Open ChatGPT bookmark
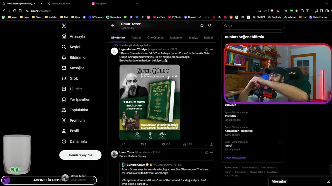 click(259, 17)
